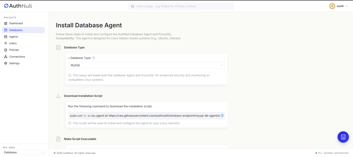The height and width of the screenshot is (157, 353).
Task: Focus the Jump to page search field
Action: pyautogui.click(x=181, y=6)
